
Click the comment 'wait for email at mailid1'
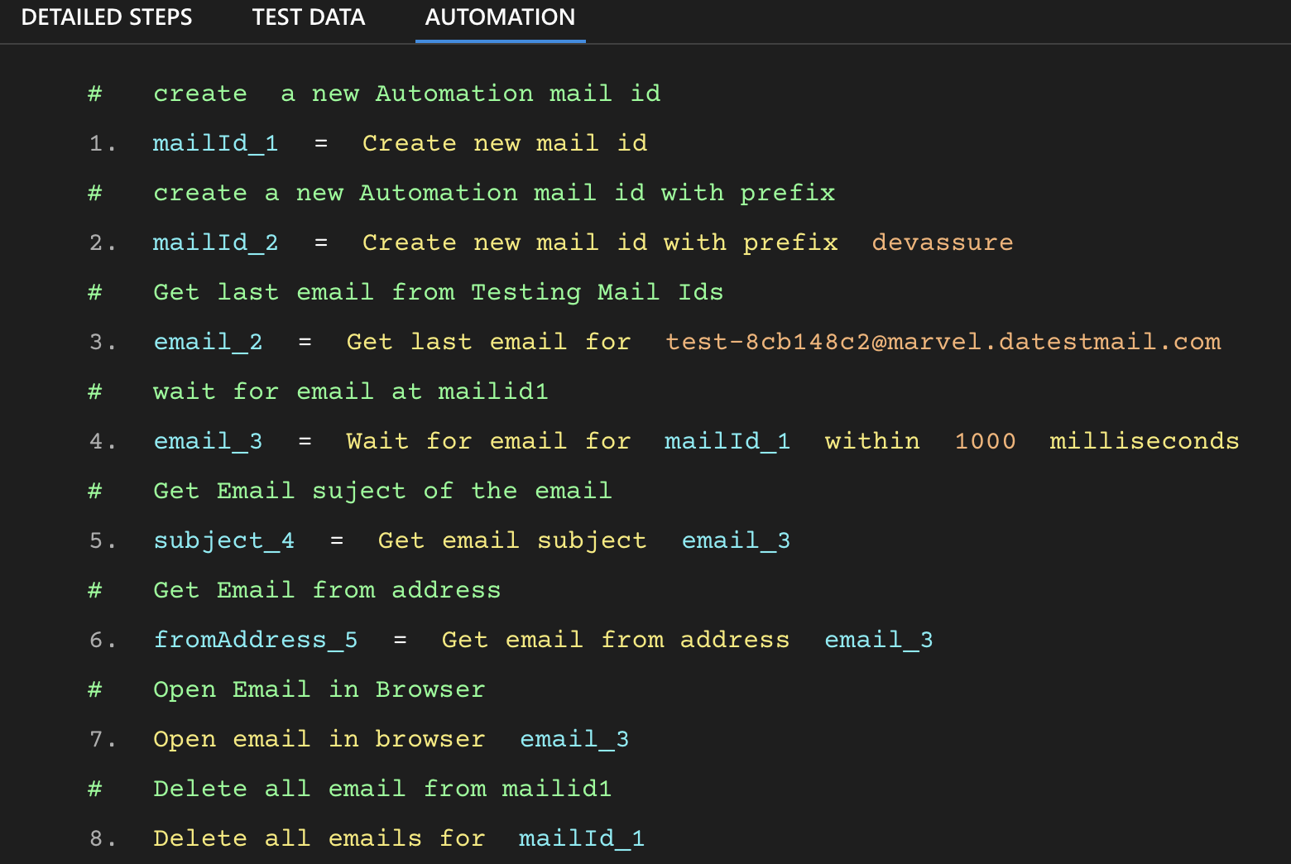[x=350, y=391]
